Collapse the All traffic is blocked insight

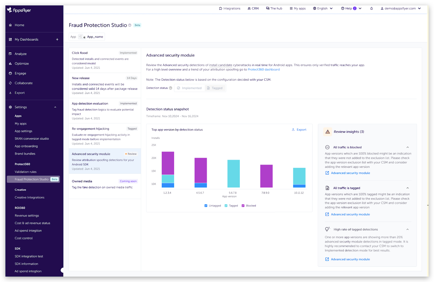pyautogui.click(x=407, y=147)
